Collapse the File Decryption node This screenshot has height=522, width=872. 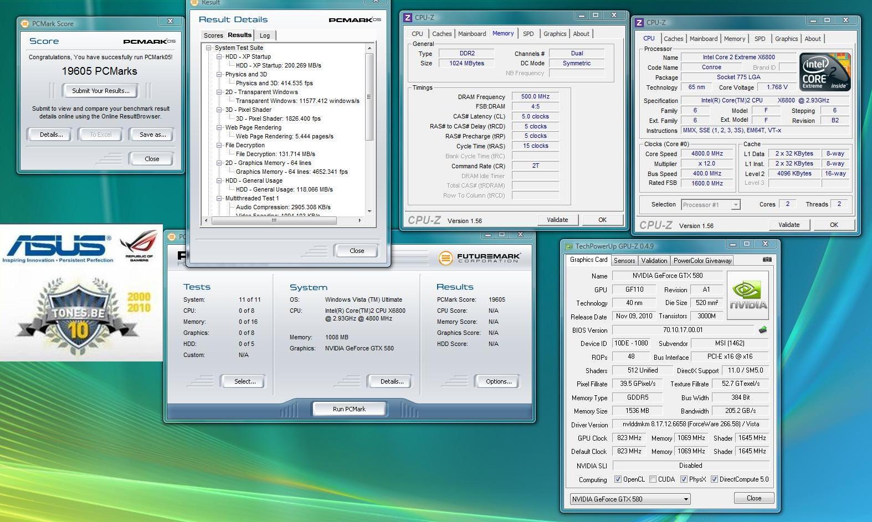219,145
